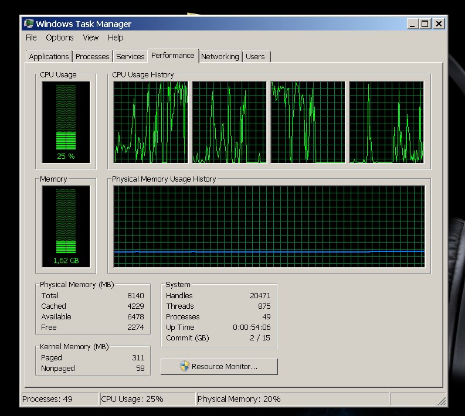Screen dimensions: 465x416
Task: Switch to the Users tab
Action: tap(255, 57)
